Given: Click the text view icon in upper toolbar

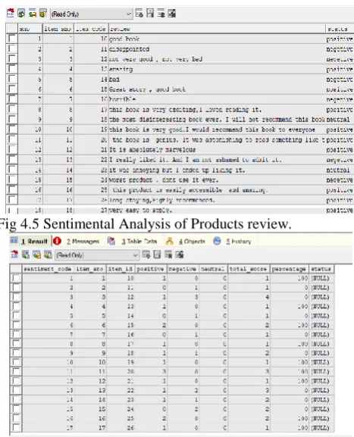Looking at the screenshot, I should coord(161,13).
